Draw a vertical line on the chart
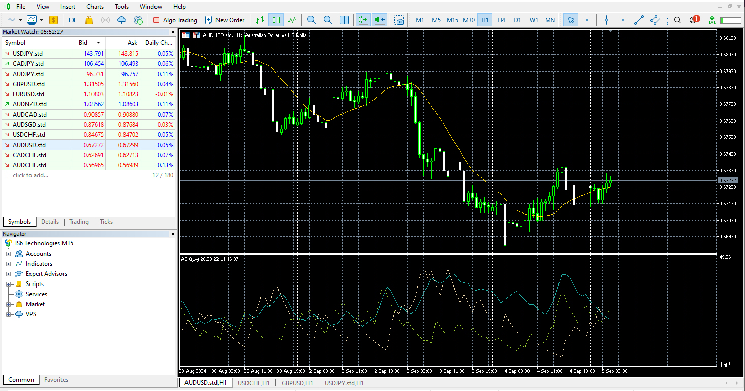This screenshot has width=745, height=391. point(606,20)
